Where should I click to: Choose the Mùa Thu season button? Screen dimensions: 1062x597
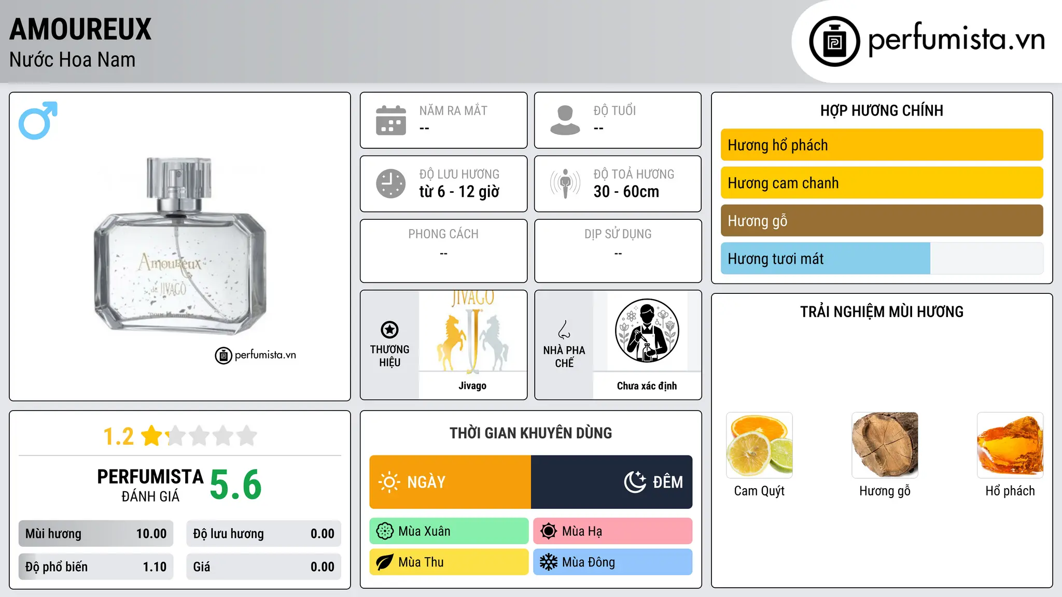coord(449,562)
